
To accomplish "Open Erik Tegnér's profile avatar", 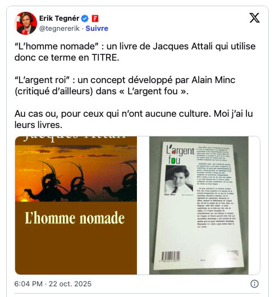I will coord(26,23).
